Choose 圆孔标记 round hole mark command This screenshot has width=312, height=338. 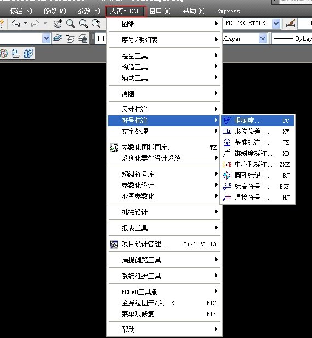pyautogui.click(x=258, y=176)
